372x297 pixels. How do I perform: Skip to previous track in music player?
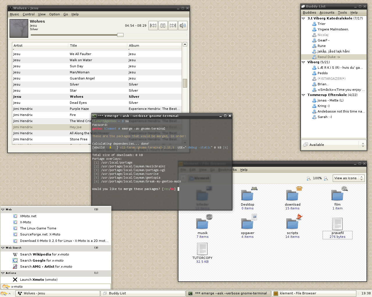pyautogui.click(x=153, y=26)
